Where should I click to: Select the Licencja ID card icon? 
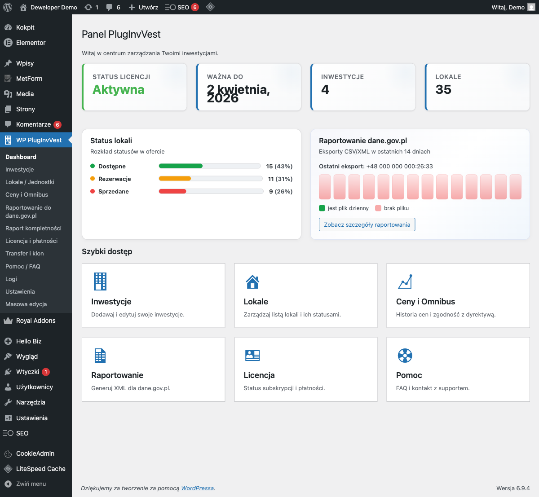pyautogui.click(x=252, y=355)
